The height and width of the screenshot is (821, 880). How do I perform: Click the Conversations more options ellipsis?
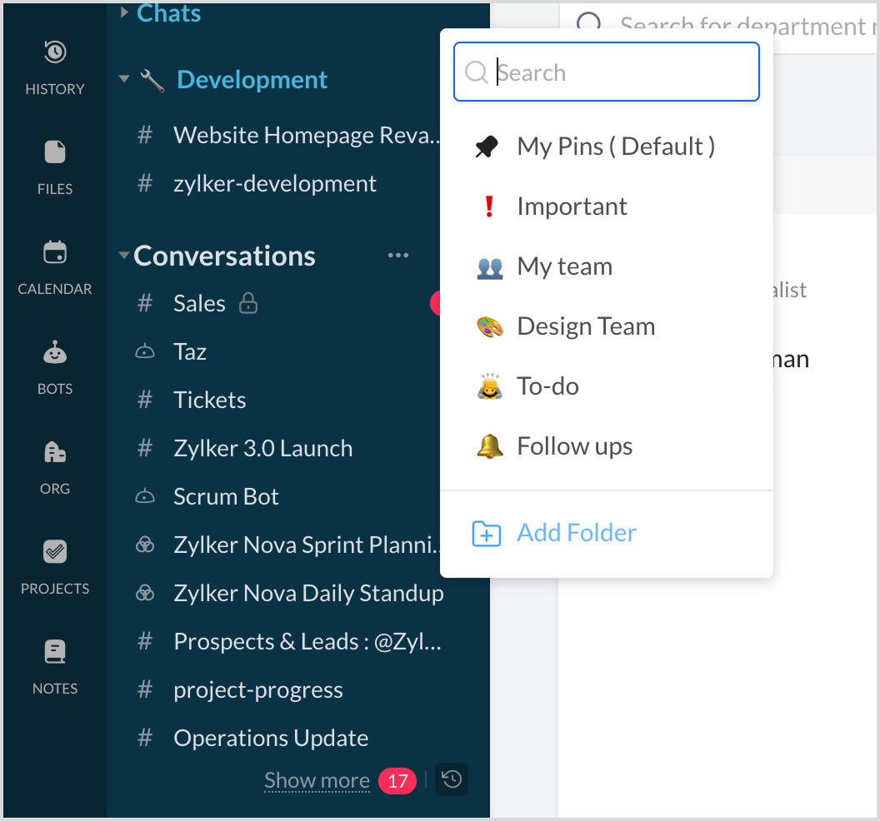coord(398,256)
